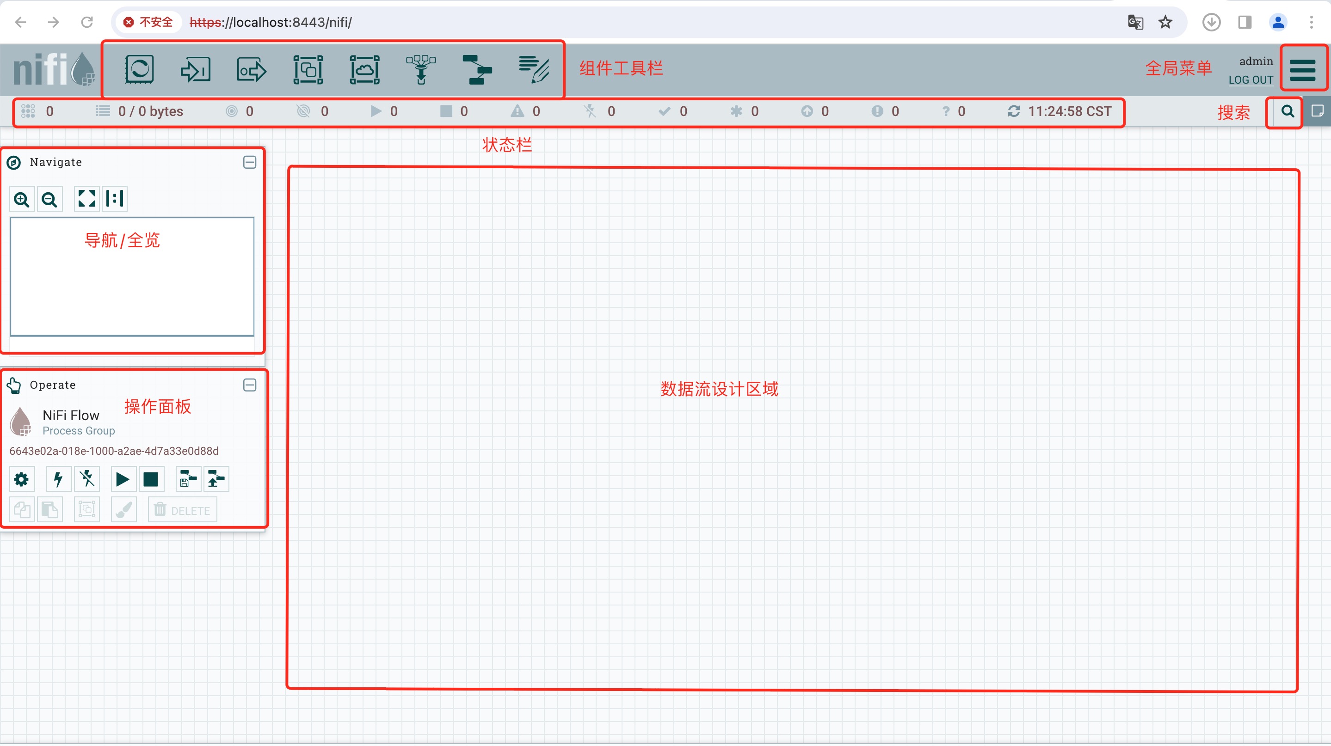Click the active threads status icon
The height and width of the screenshot is (746, 1331).
click(28, 110)
